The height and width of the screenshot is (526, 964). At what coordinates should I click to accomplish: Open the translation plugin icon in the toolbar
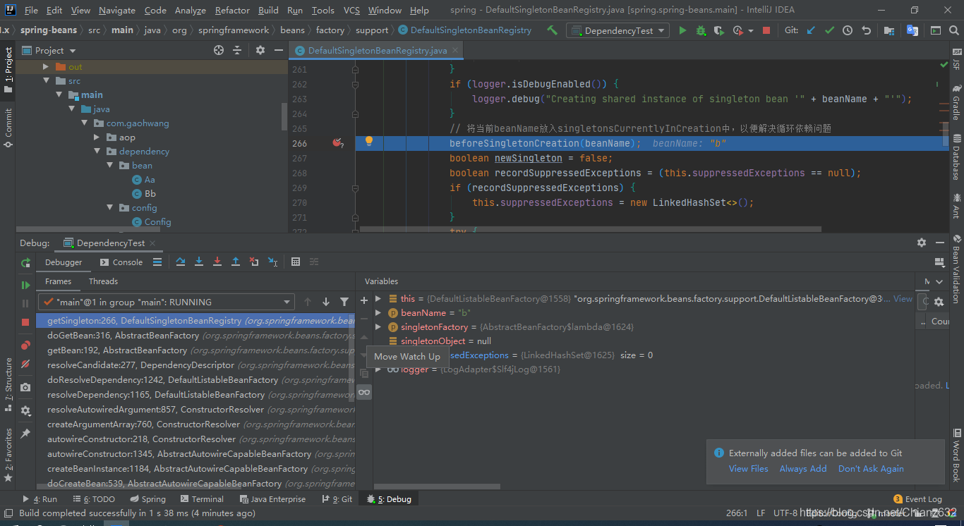pos(912,30)
